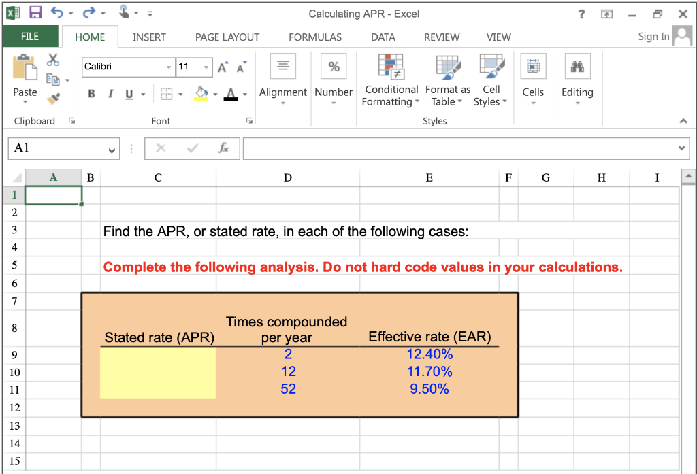The width and height of the screenshot is (697, 474).
Task: Open the FILE menu
Action: point(31,37)
